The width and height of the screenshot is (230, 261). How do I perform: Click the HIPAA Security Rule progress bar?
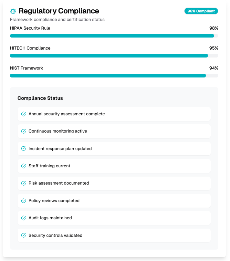pos(114,36)
